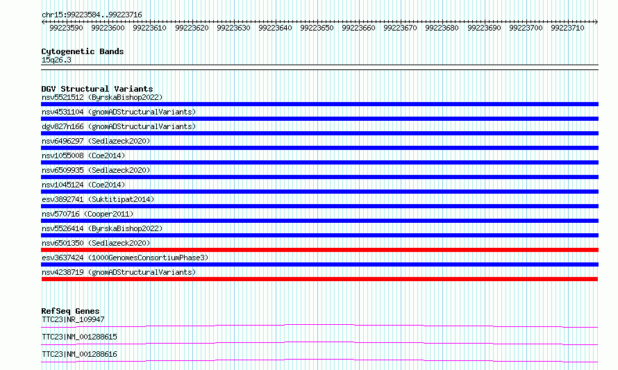Viewport: 618px width, 370px height.
Task: Click the blue bar under nsv6509935
Action: tap(319, 177)
